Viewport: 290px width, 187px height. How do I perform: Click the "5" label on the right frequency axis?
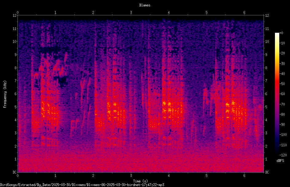[x=266, y=107]
